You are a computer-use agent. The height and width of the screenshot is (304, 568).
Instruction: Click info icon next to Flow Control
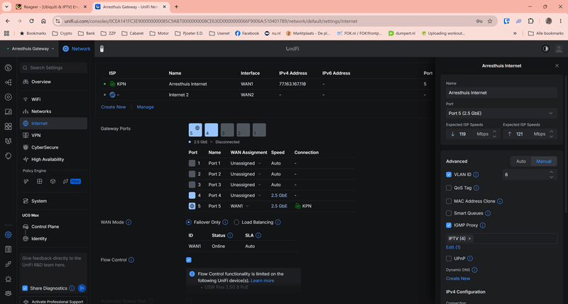point(131,260)
